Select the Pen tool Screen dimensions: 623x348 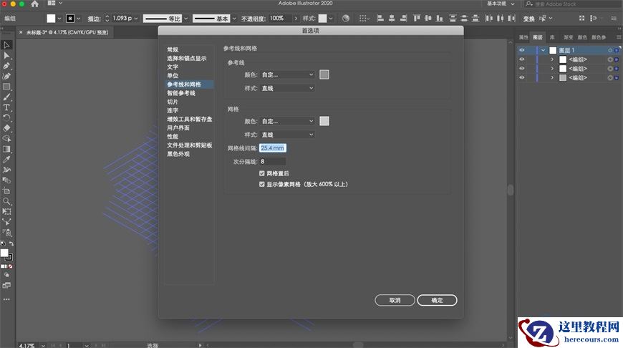(x=6, y=66)
